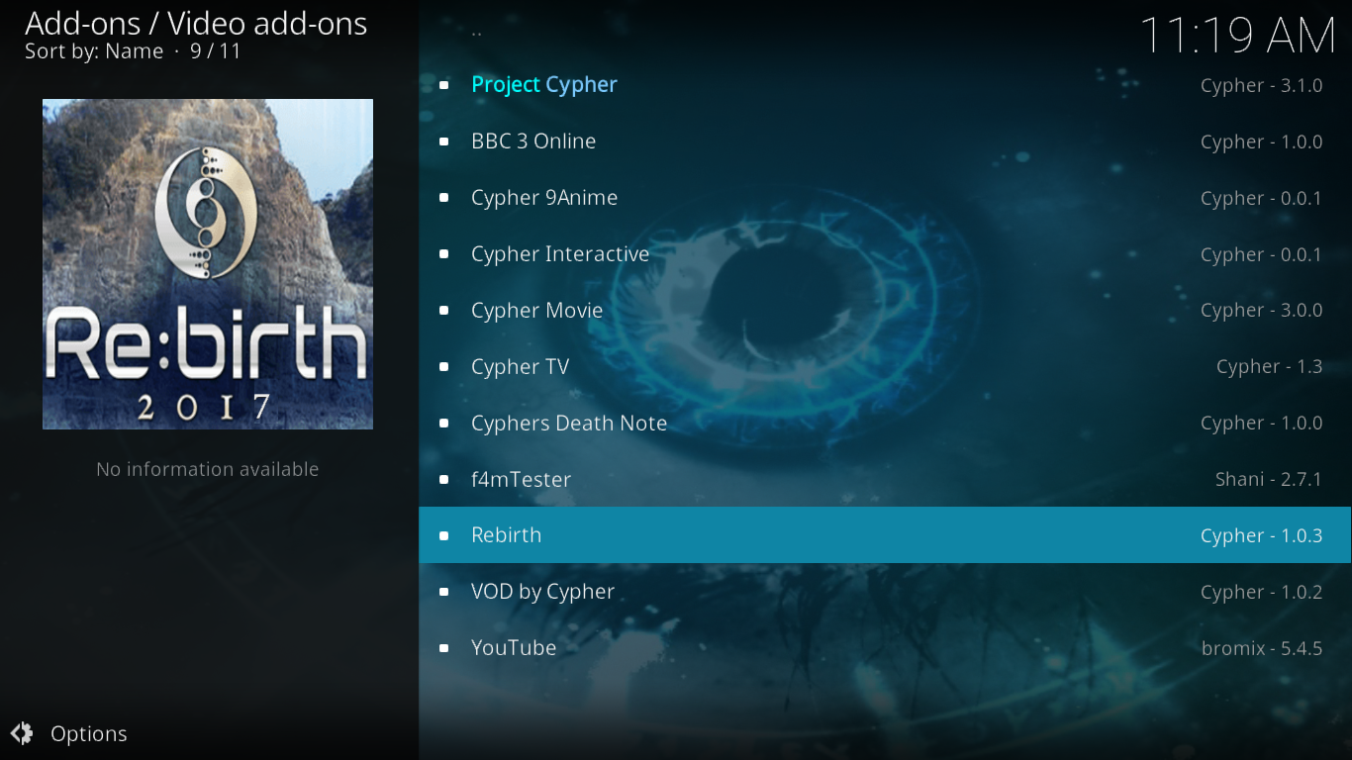This screenshot has width=1352, height=760.
Task: Click bullet icon beside VOD by Cypher
Action: point(444,592)
